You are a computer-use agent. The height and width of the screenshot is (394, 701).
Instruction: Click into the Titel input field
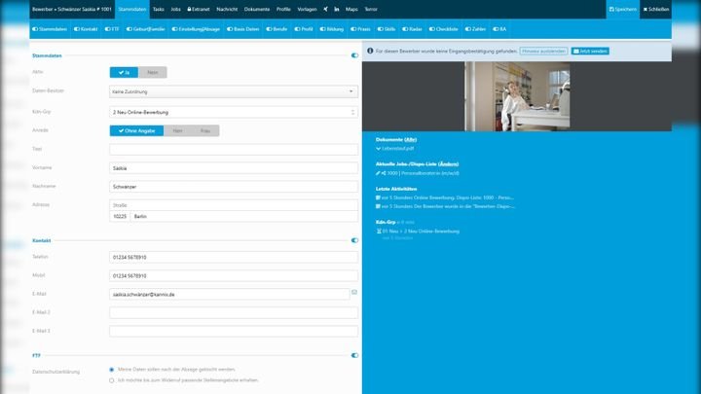click(x=234, y=149)
